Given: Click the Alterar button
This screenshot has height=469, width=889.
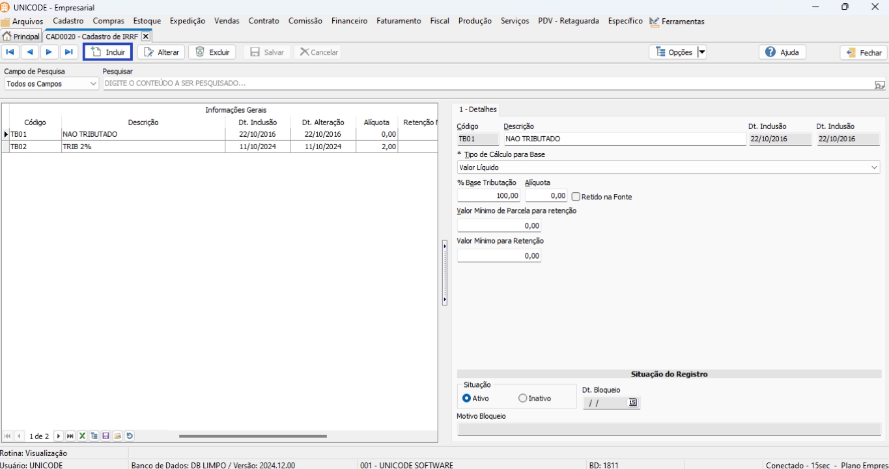Looking at the screenshot, I should coord(162,52).
